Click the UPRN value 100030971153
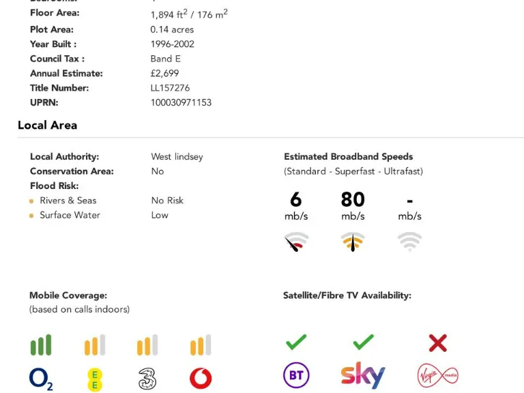The height and width of the screenshot is (393, 524). click(181, 102)
